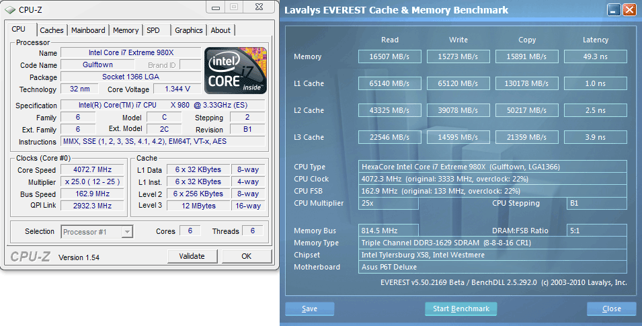
Task: Click the Ext. Model value '2C'
Action: point(164,130)
